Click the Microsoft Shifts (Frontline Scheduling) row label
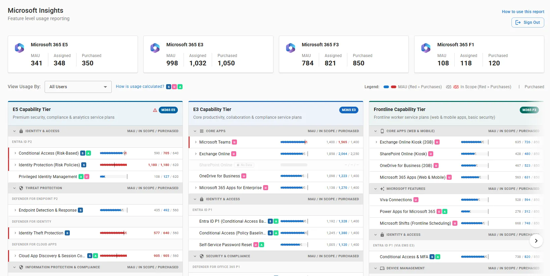Viewport: 550px width, 276px height. [415, 223]
